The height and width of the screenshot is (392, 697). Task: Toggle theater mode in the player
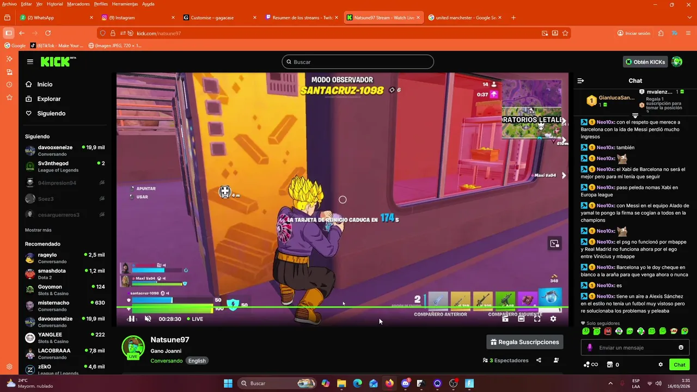(521, 319)
